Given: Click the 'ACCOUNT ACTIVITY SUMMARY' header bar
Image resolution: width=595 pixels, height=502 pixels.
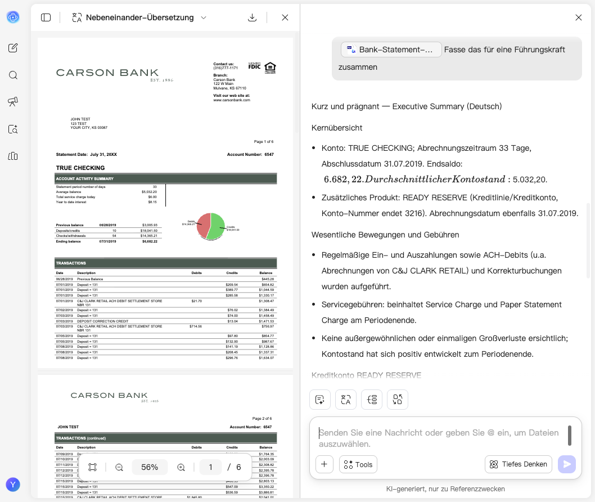Looking at the screenshot, I should point(165,178).
